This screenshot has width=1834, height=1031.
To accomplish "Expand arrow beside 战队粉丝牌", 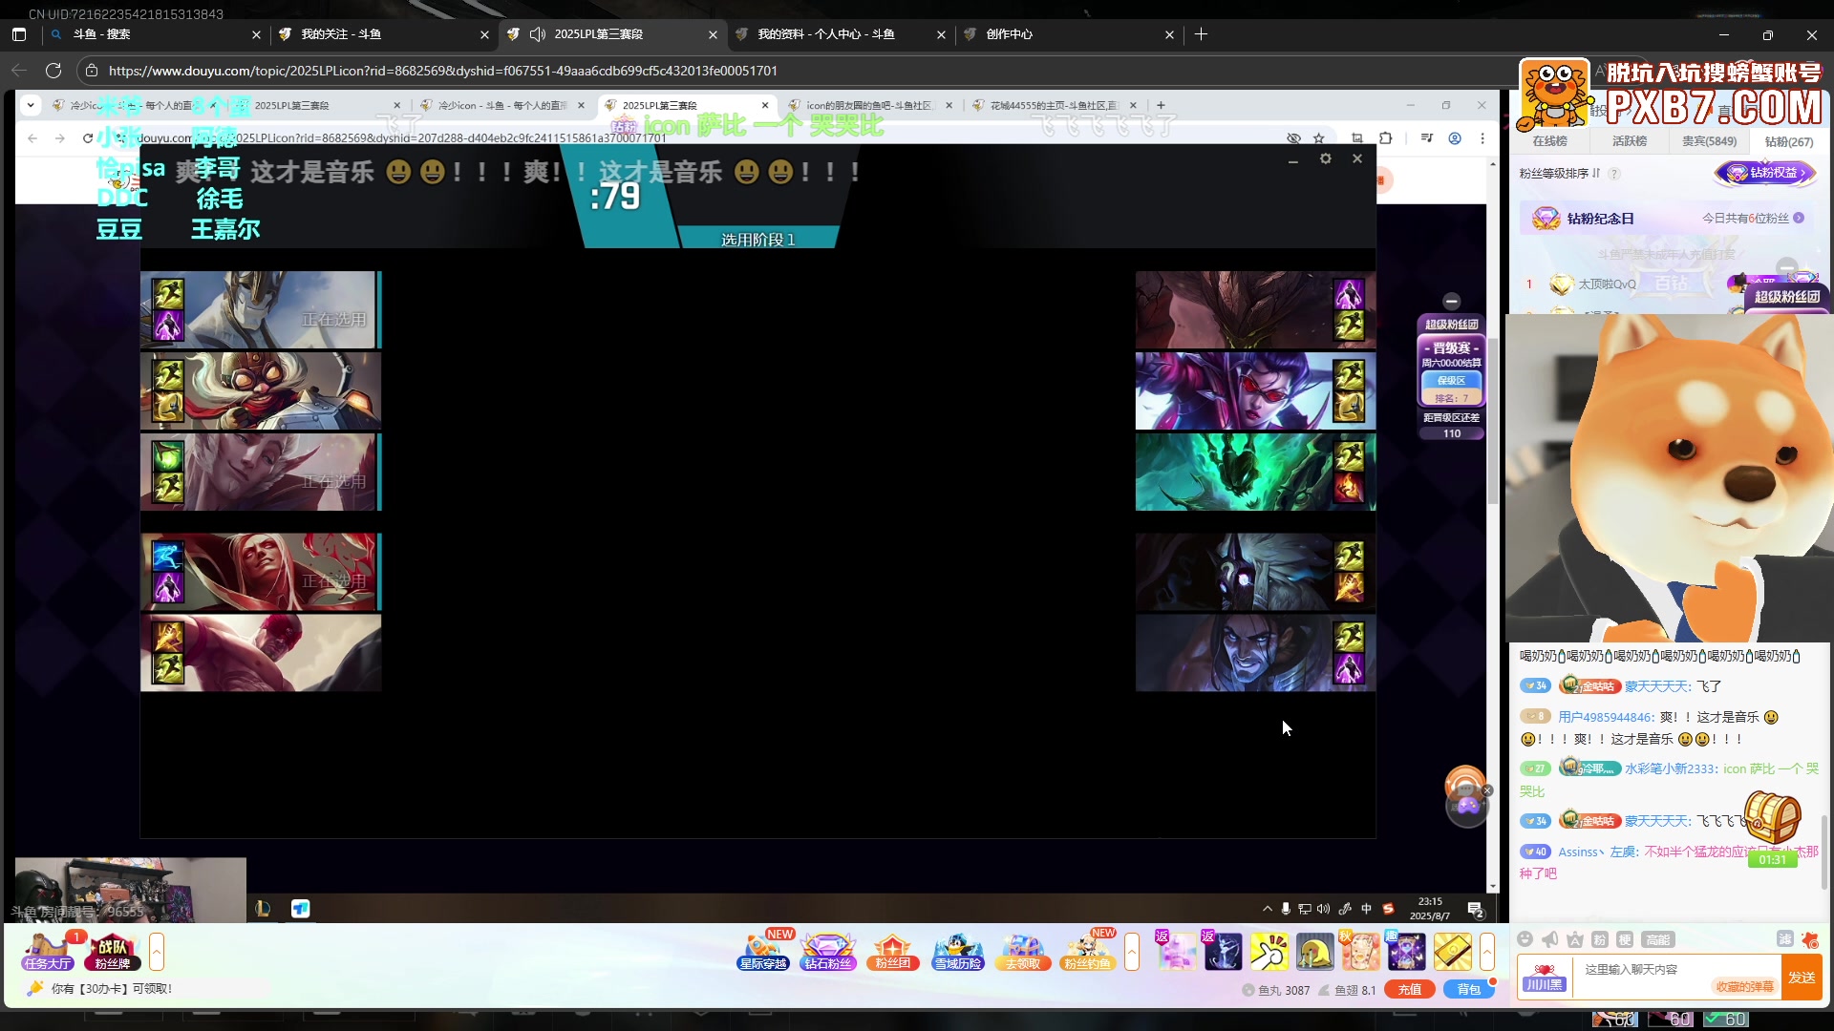I will (157, 952).
